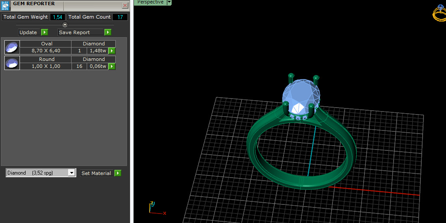This screenshot has height=223, width=446.
Task: Click the quantity 1 cell in Oval row
Action: (x=79, y=51)
